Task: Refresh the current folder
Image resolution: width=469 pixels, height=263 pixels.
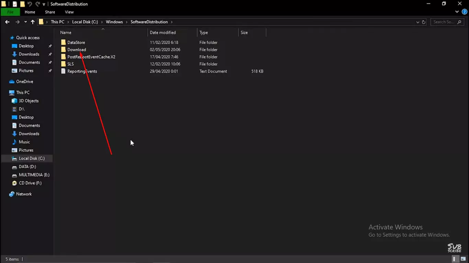Action: pyautogui.click(x=424, y=22)
